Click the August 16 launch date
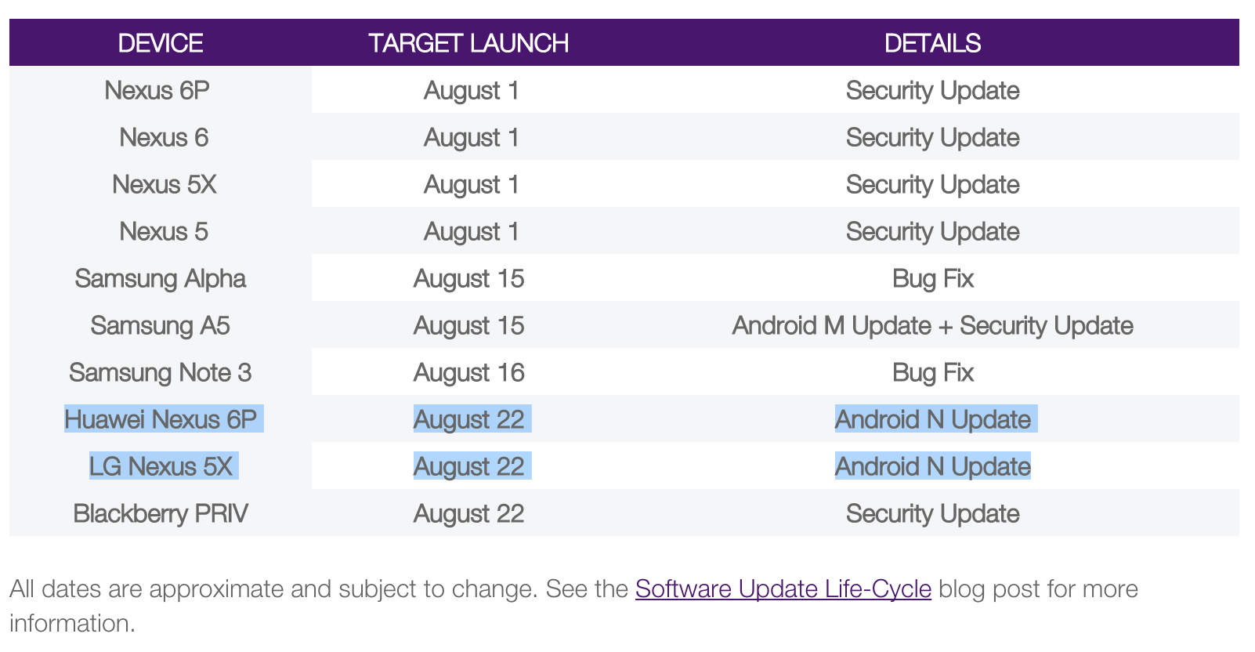 tap(469, 373)
